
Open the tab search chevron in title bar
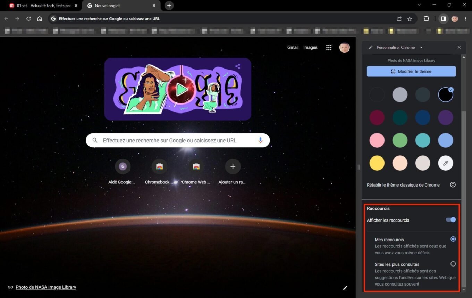[419, 5]
